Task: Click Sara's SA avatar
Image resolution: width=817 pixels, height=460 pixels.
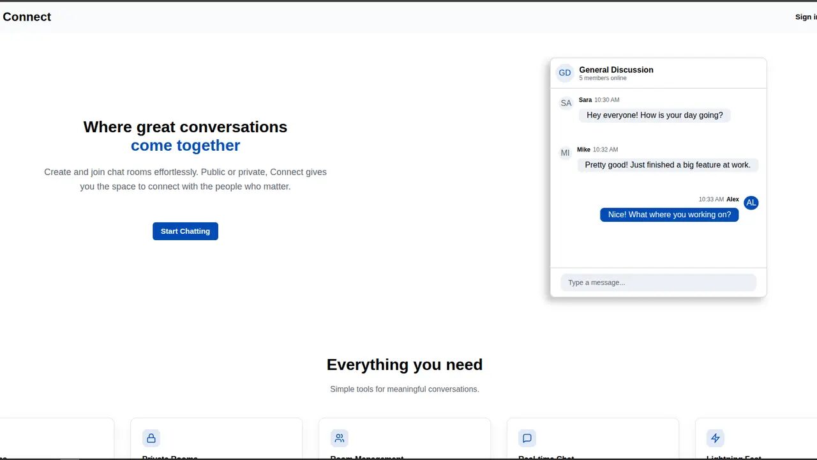Action: (566, 103)
